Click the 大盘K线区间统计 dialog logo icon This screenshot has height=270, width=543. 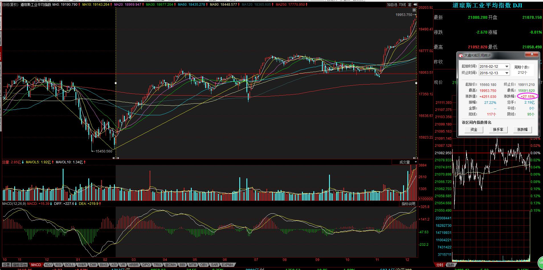pyautogui.click(x=461, y=55)
